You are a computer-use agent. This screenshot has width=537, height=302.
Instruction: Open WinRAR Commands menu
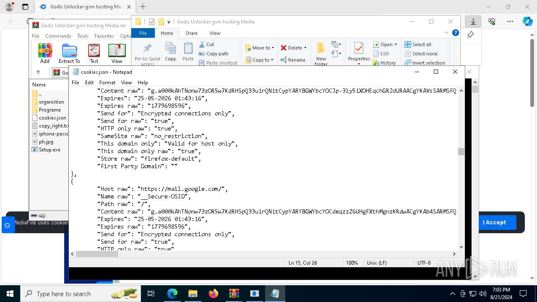tap(58, 36)
